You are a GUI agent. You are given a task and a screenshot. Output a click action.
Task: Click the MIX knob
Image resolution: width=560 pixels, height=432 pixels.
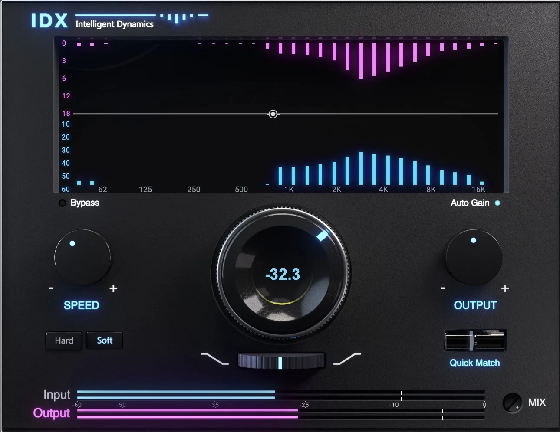(512, 403)
